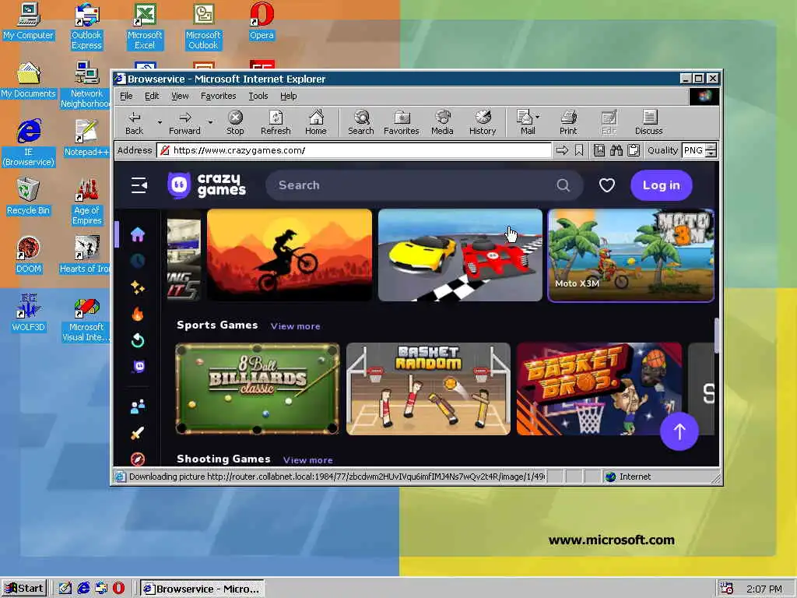Open the History toolbar button
Screen dimensions: 797x598
pos(483,122)
